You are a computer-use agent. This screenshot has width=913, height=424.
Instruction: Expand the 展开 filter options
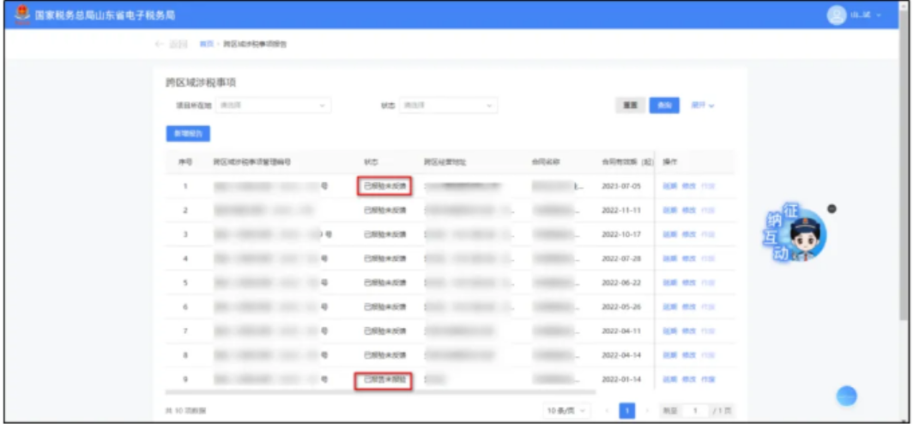pyautogui.click(x=703, y=106)
